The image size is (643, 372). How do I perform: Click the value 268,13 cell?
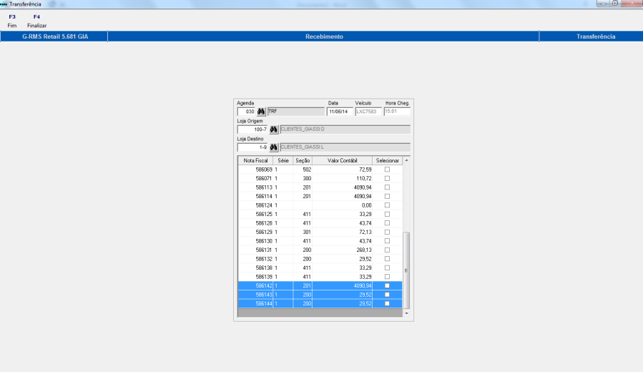[x=342, y=250]
